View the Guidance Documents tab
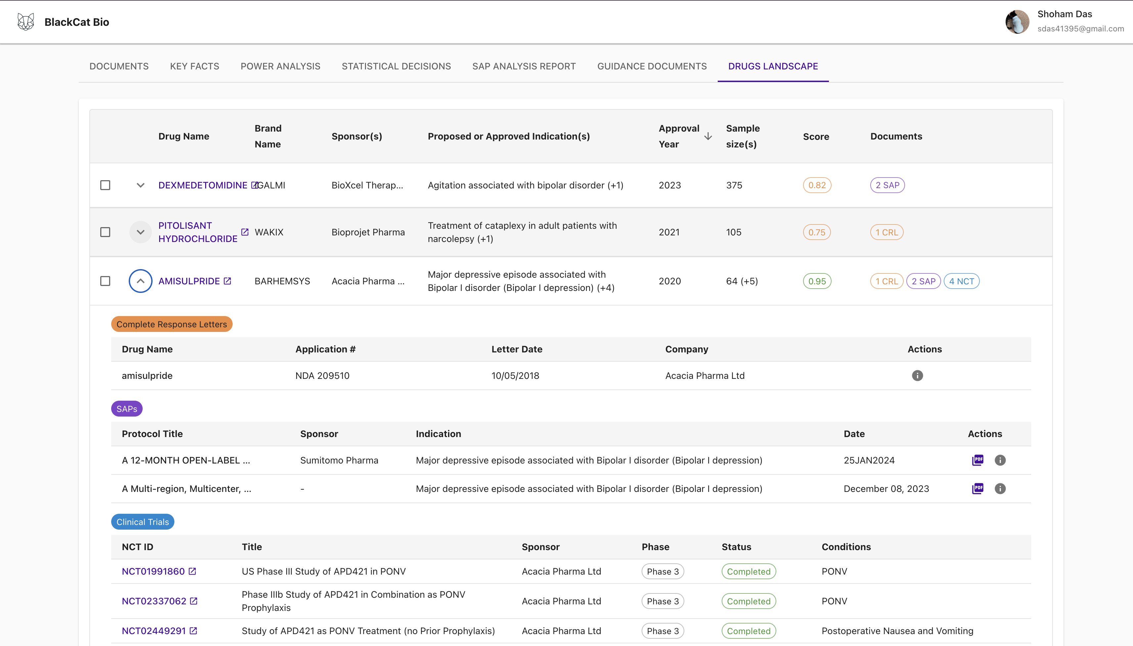 coord(652,66)
